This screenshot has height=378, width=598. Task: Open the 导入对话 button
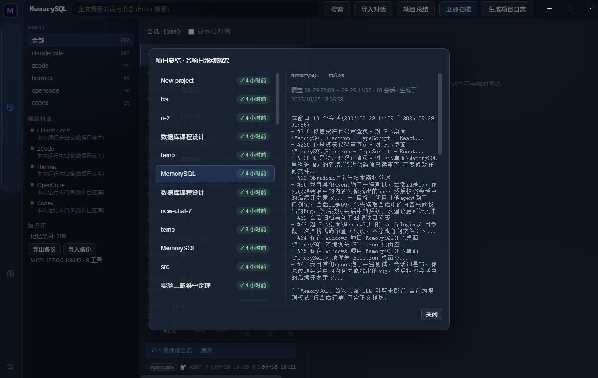pos(373,9)
